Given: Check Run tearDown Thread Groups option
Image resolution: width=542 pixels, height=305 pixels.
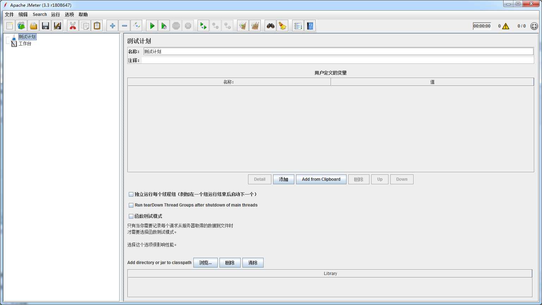Looking at the screenshot, I should (131, 205).
